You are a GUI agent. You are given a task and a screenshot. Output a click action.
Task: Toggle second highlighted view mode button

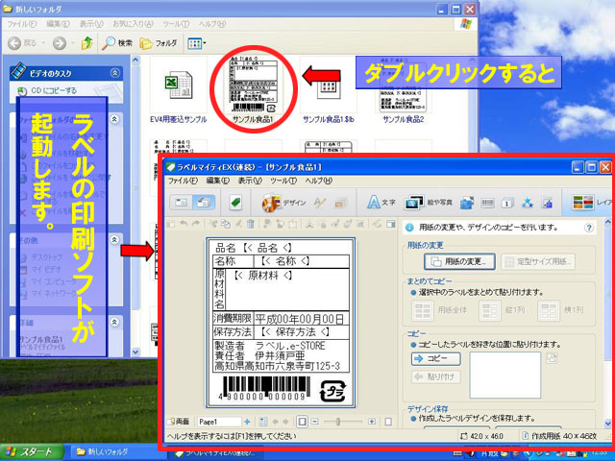pyautogui.click(x=204, y=203)
